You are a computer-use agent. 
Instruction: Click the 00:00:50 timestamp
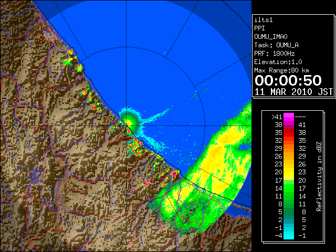click(x=288, y=80)
